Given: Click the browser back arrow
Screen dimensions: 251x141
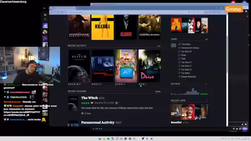Looking at the screenshot, I should click(51, 12).
